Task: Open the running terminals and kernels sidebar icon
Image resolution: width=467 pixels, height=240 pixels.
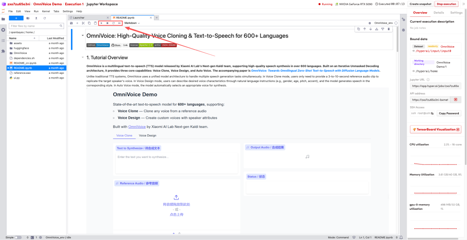Action: point(3,30)
